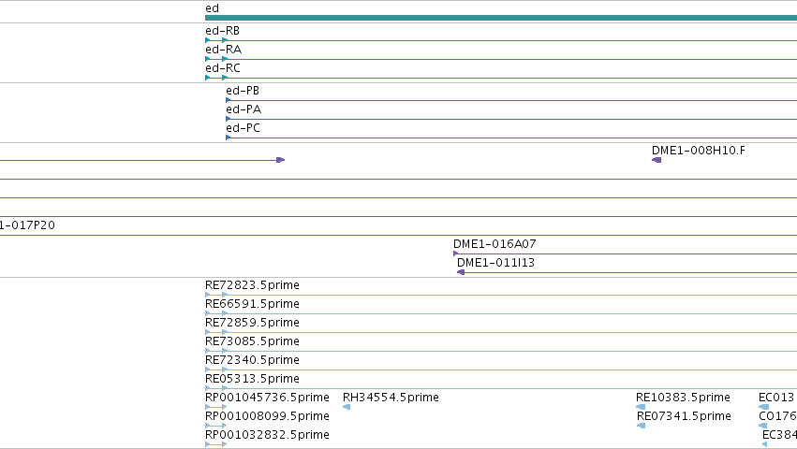Screen dimensions: 797x449
Task: Click the RE10383.5prime arrow glyph
Action: pyautogui.click(x=641, y=407)
